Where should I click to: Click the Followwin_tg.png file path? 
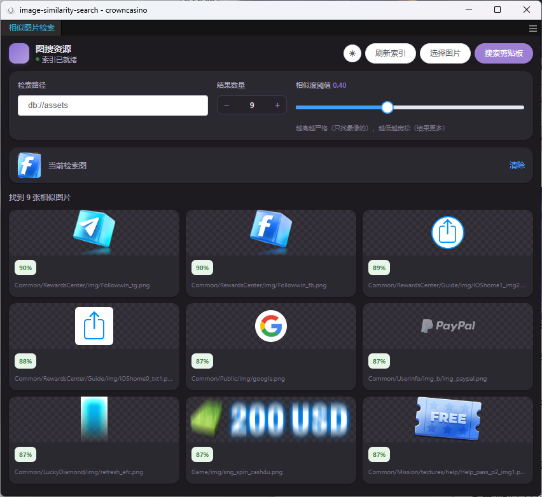[x=82, y=285]
